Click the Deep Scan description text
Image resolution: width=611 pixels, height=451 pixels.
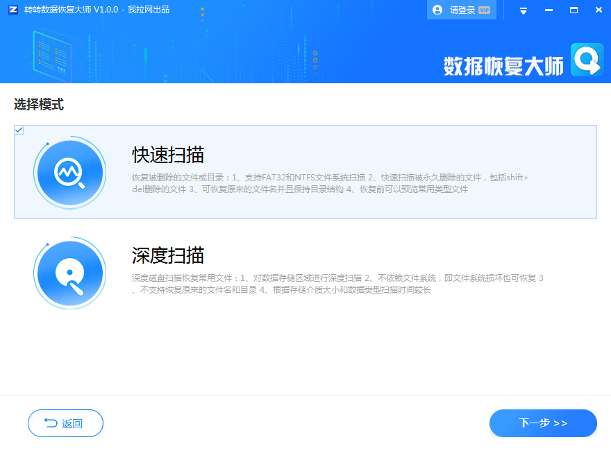pos(337,284)
